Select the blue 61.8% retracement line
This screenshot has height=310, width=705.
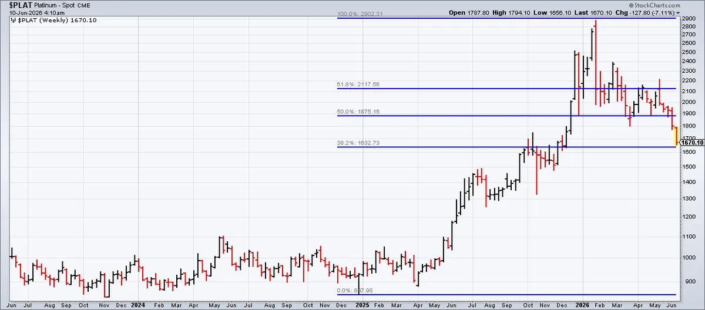pos(508,89)
